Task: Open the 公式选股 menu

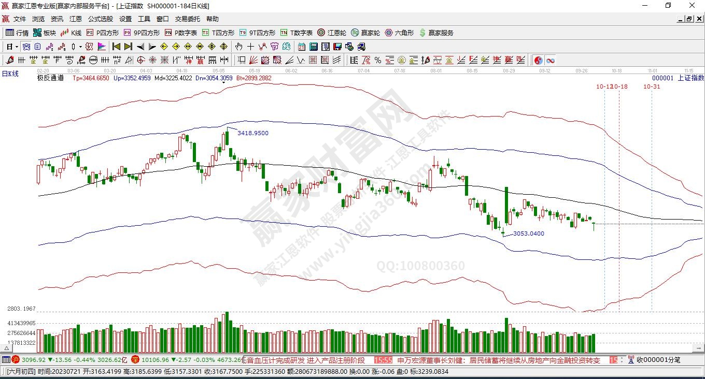Action: click(x=100, y=19)
